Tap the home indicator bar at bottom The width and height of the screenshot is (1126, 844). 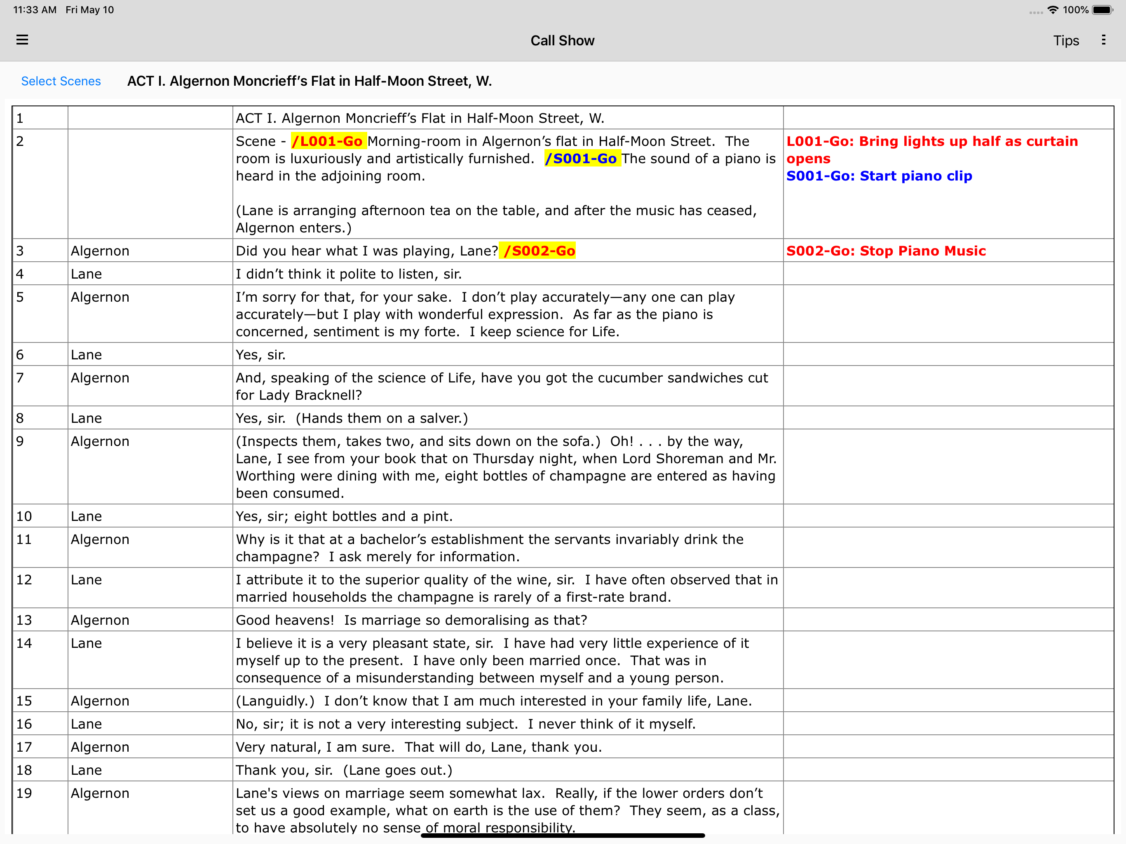point(563,835)
